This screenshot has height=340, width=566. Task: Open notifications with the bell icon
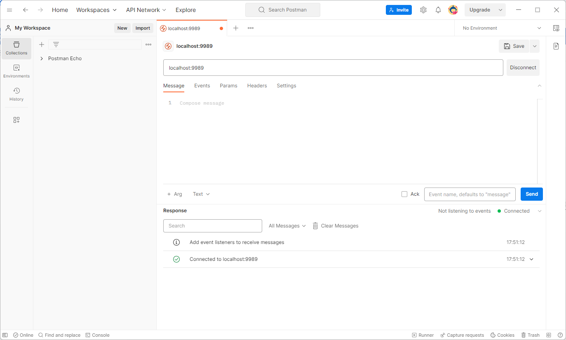[x=438, y=10]
